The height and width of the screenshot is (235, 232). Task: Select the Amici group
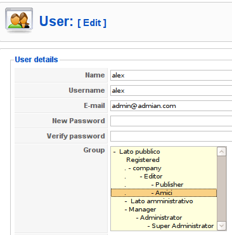click(164, 193)
